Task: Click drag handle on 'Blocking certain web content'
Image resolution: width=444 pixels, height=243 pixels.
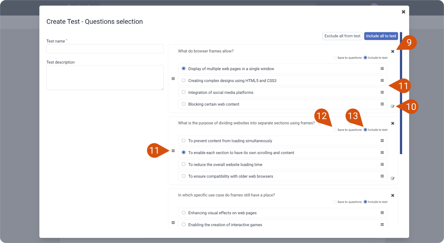Action: click(382, 104)
